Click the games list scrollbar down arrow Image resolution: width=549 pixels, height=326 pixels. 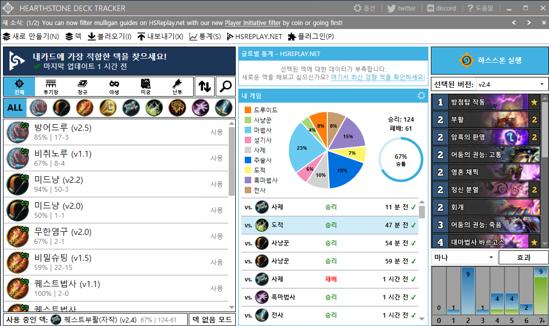point(422,318)
